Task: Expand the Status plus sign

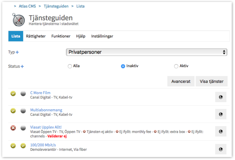Action: click(x=22, y=66)
